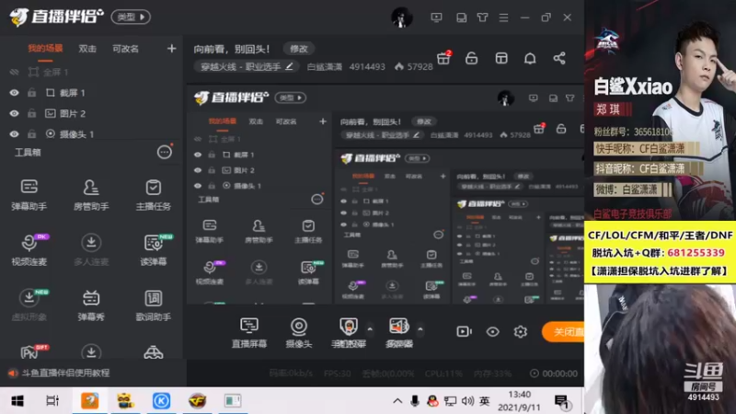Switch to the 我的场景 tab
Screen dimensions: 736x414
point(45,49)
